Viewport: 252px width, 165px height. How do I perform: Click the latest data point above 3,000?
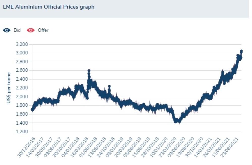pos(241,51)
